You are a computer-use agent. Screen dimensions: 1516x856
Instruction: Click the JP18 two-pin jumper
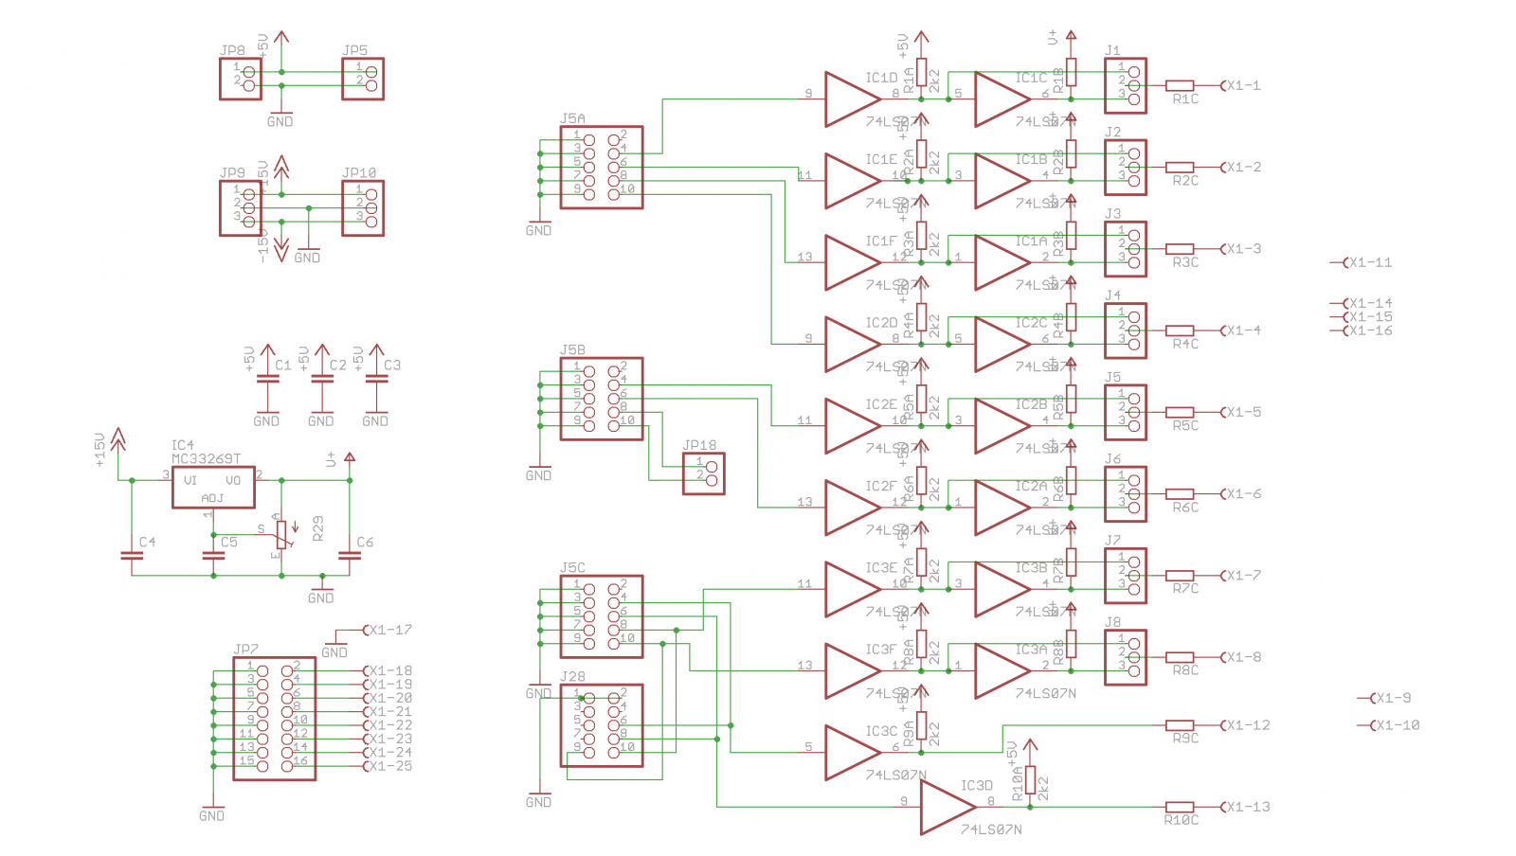coord(704,473)
